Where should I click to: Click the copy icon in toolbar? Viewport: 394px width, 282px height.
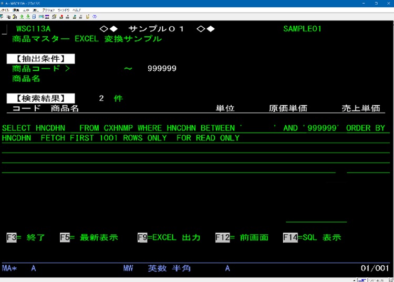[8, 17]
